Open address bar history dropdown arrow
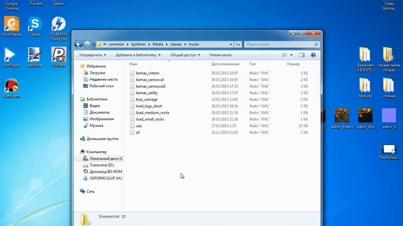This screenshot has width=403, height=226. [x=230, y=45]
